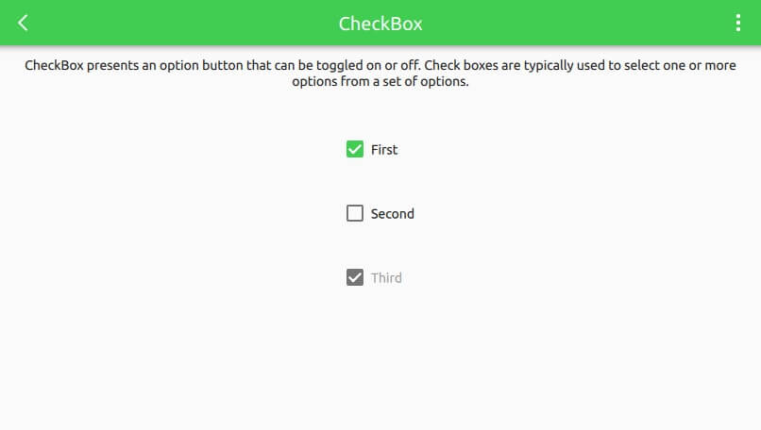Click the blank space between First and Second rows
The height and width of the screenshot is (430, 761).
380,181
